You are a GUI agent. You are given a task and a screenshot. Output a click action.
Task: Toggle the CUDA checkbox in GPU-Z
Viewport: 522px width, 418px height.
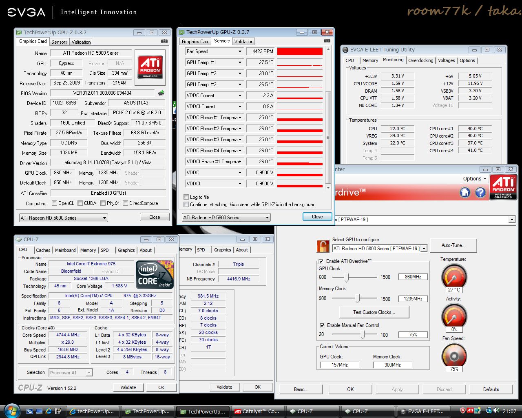[80, 203]
